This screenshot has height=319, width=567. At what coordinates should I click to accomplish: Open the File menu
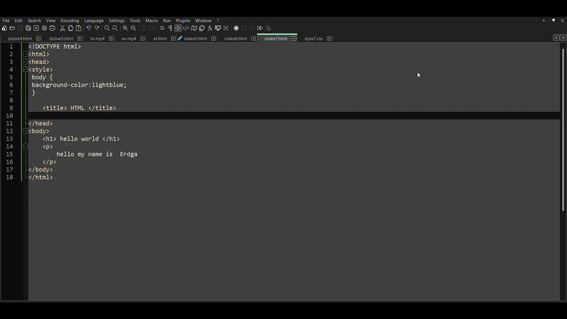click(x=6, y=20)
